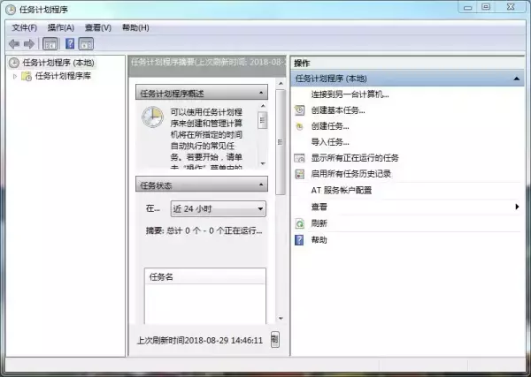Click the blue Help toolbar icon

point(70,43)
